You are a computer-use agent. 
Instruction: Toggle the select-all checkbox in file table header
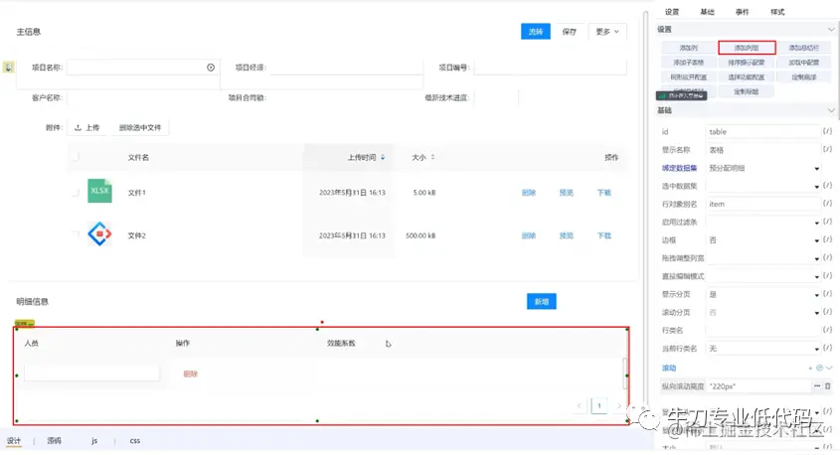(x=75, y=157)
